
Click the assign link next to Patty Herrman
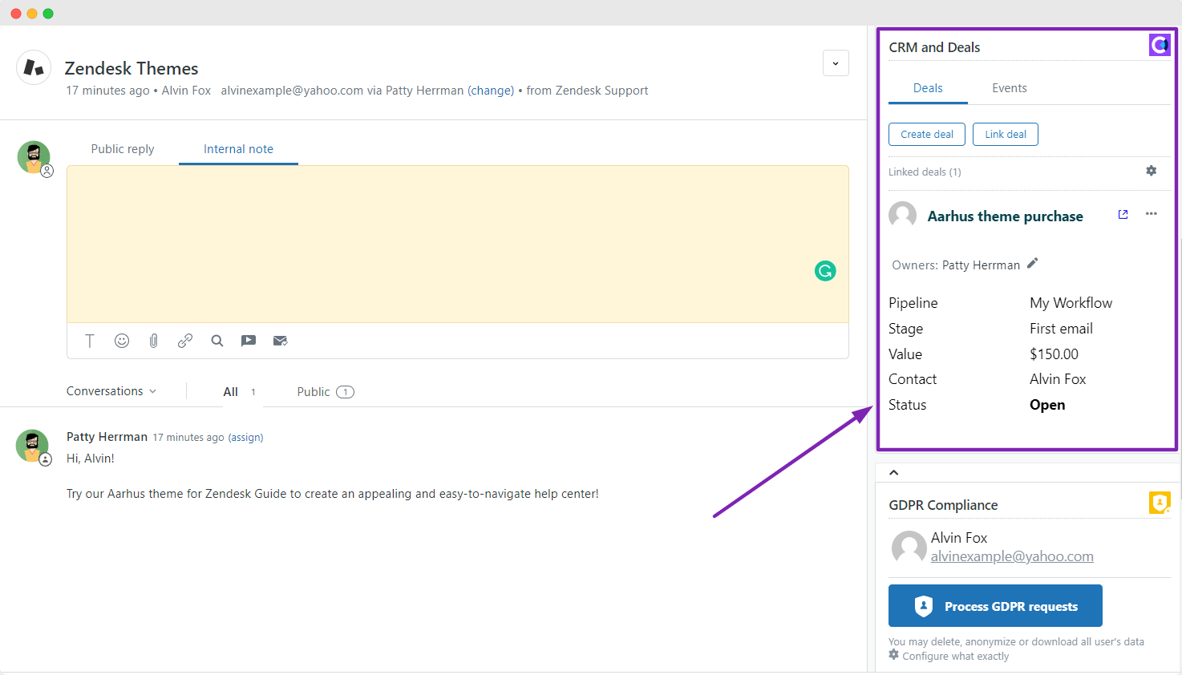(x=245, y=438)
